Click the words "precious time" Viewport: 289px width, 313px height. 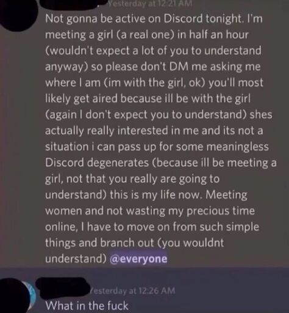point(221,211)
